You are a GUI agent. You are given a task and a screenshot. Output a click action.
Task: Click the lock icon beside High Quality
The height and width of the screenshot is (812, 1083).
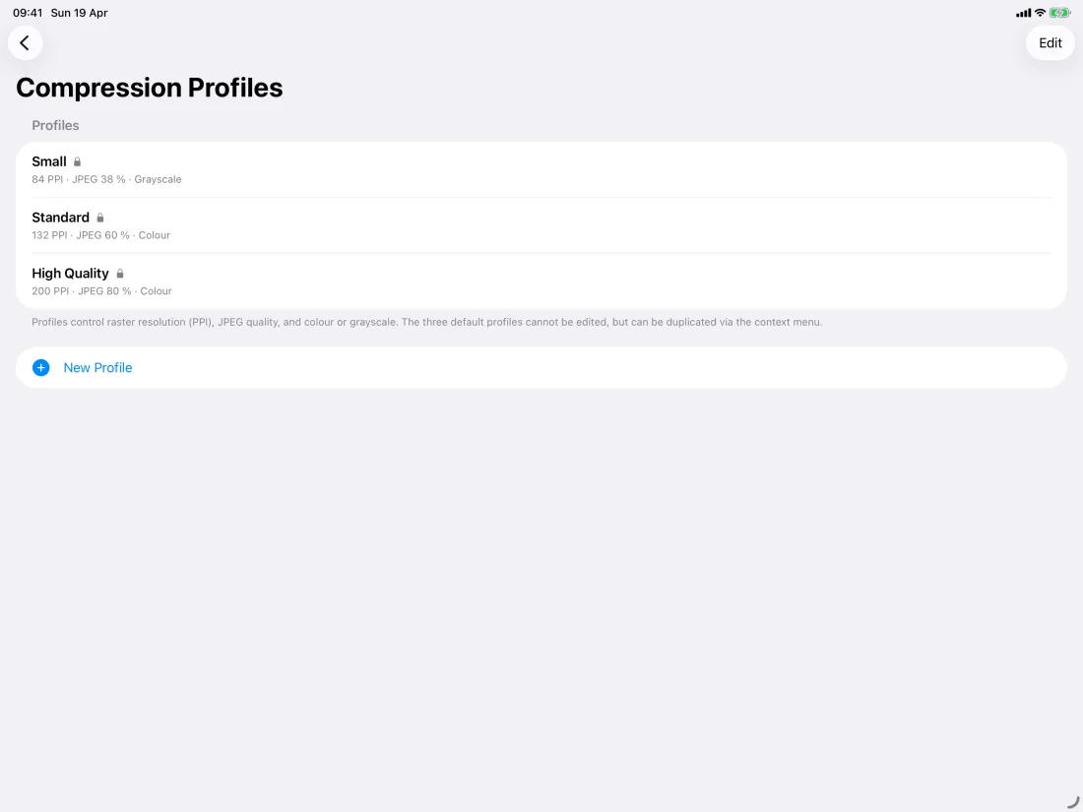click(119, 274)
